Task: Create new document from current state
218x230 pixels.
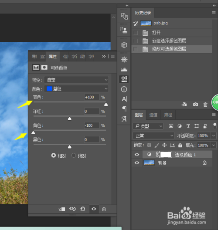Action: (184, 105)
